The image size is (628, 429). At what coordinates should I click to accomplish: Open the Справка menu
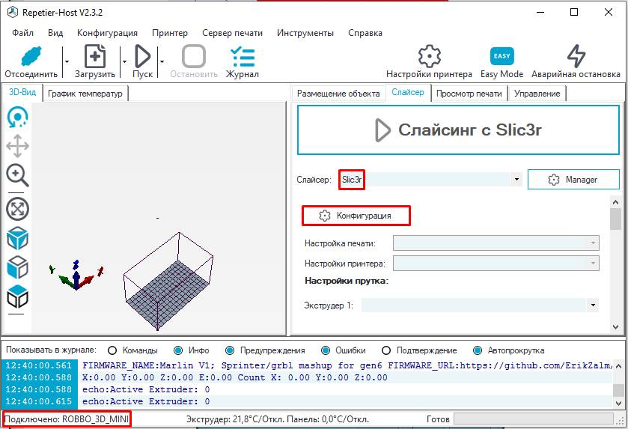(365, 33)
